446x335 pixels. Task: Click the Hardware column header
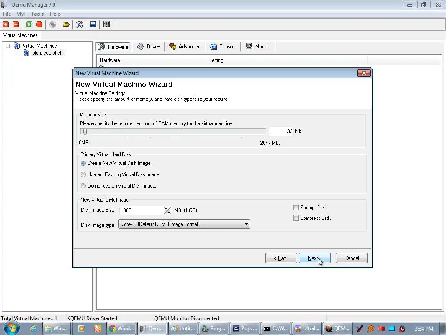(x=151, y=60)
